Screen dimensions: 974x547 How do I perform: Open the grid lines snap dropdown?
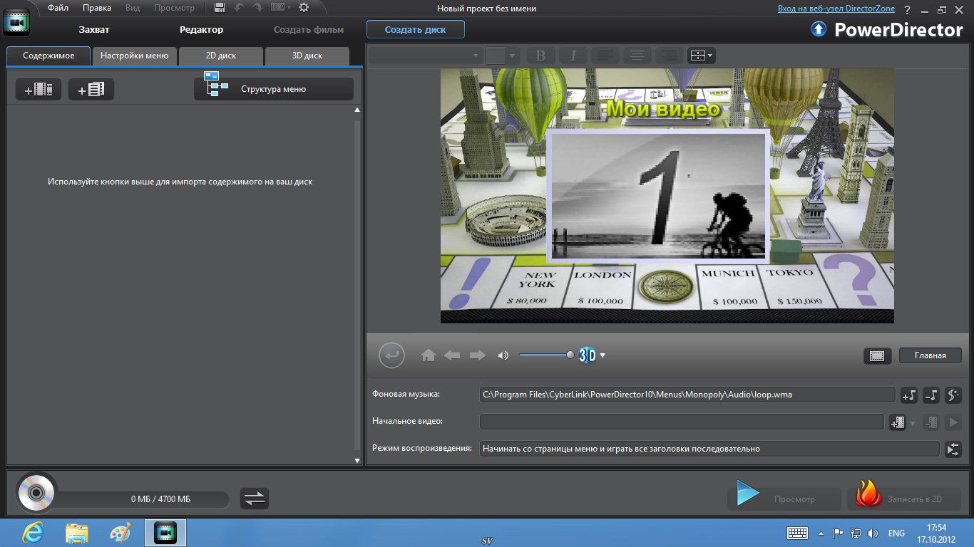[x=701, y=56]
